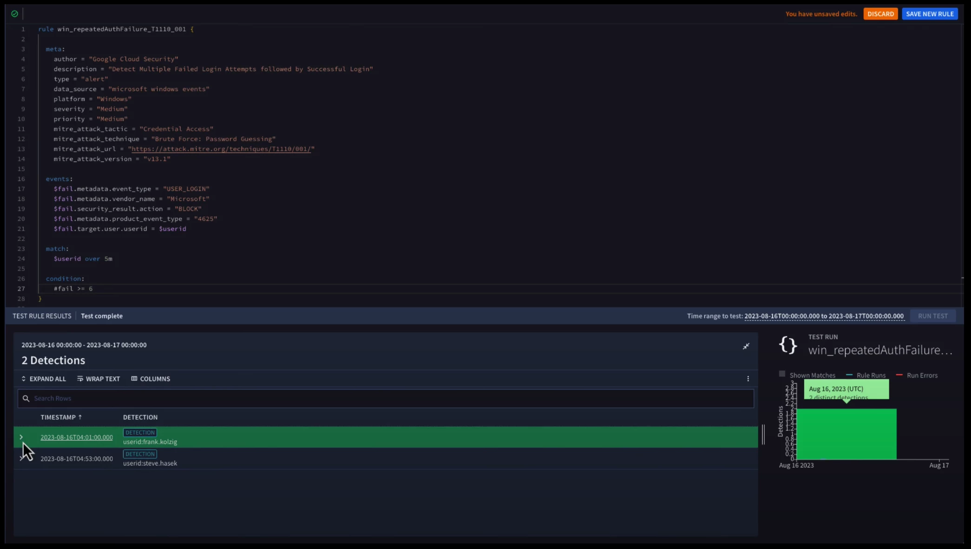Click the curly braces rule icon
Image resolution: width=971 pixels, height=549 pixels.
788,345
